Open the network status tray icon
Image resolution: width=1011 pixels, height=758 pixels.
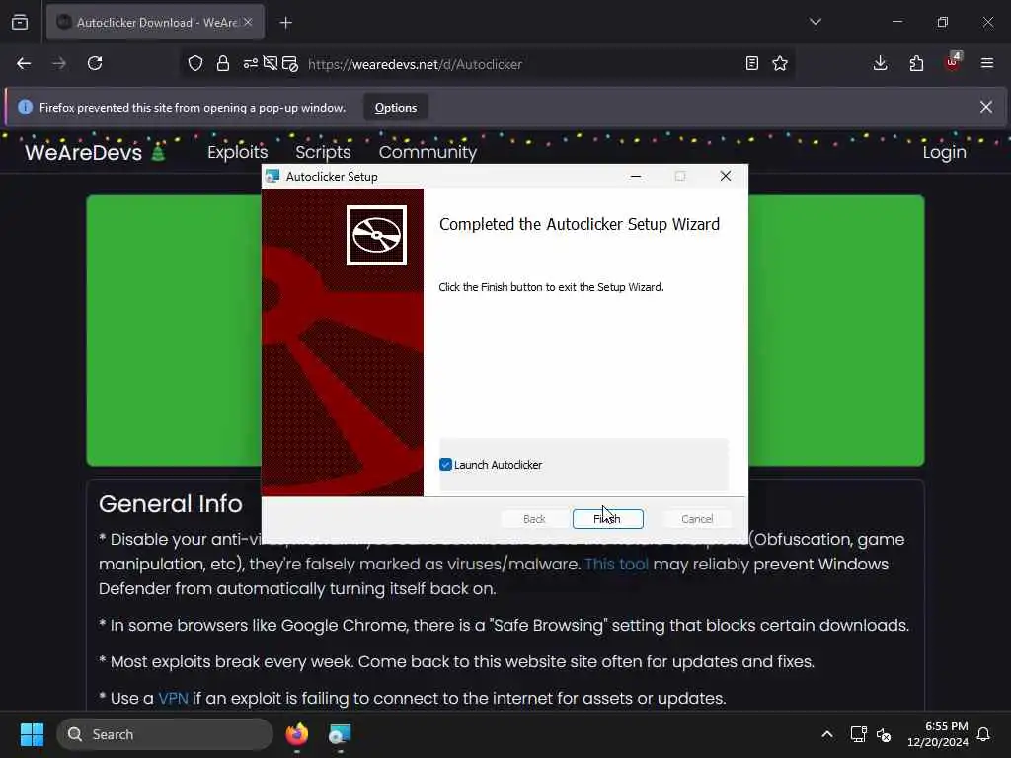point(858,734)
